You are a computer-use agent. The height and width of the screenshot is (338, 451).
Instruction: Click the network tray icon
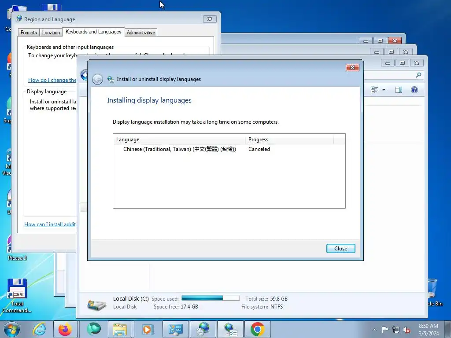tap(396, 330)
